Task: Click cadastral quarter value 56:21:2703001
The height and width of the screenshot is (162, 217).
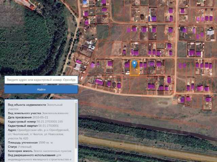Action: pos(48,126)
